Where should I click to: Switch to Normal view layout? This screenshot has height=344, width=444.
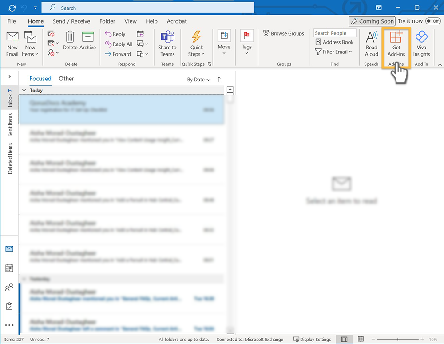(x=344, y=339)
